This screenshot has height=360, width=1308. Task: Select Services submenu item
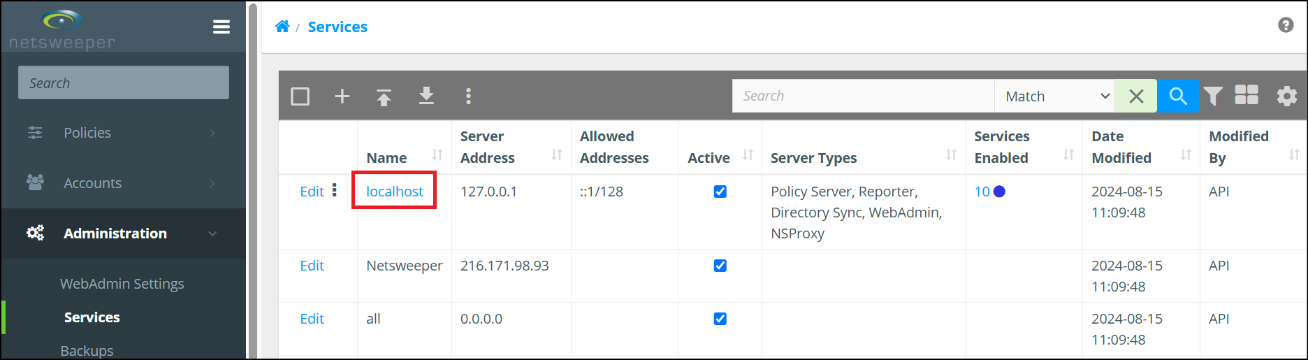tap(92, 317)
